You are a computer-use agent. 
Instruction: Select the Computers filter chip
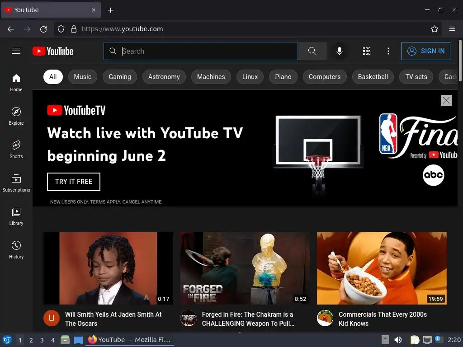pos(325,77)
